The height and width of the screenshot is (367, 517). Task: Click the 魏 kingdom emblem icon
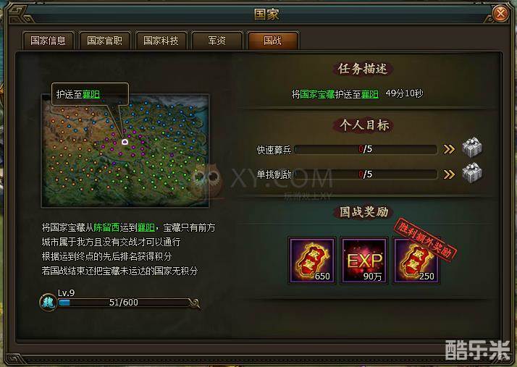point(48,303)
